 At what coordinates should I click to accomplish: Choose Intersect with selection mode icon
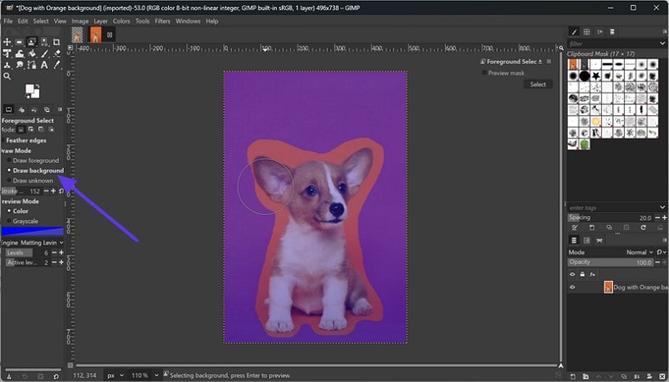pos(51,129)
